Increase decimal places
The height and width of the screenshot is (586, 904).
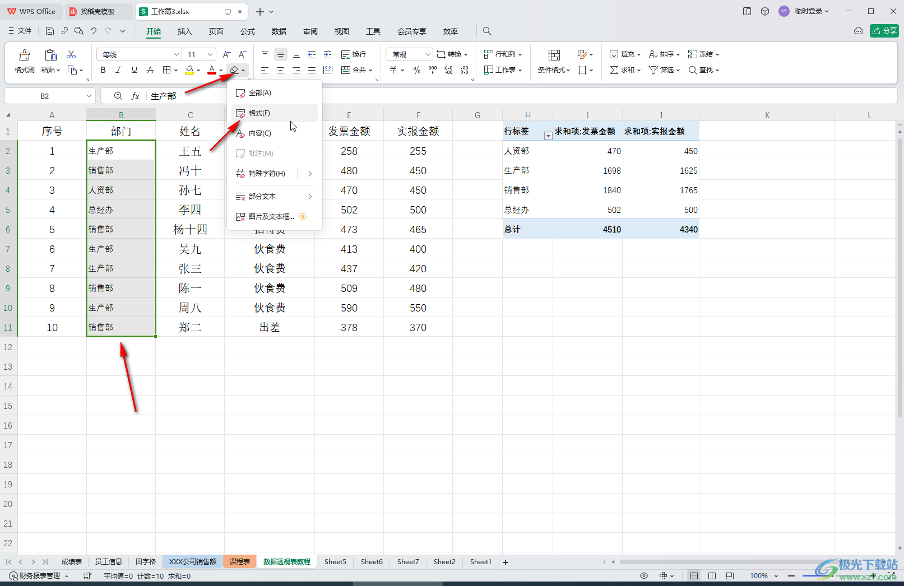[x=448, y=70]
